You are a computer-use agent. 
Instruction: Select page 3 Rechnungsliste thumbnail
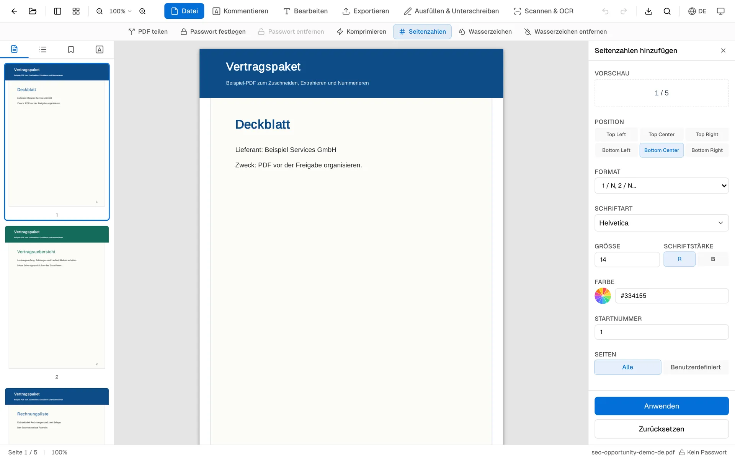[57, 416]
